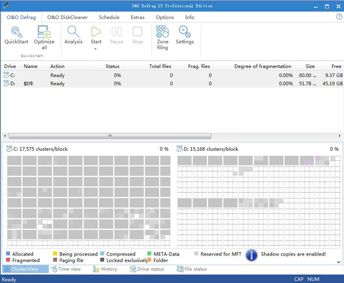The image size is (344, 283).
Task: Click the Pause icon in the ribbon
Action: [x=116, y=32]
